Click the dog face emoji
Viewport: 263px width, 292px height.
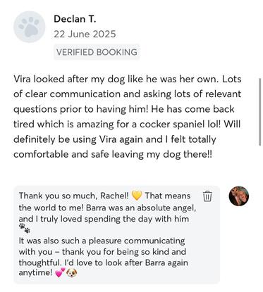(72, 273)
